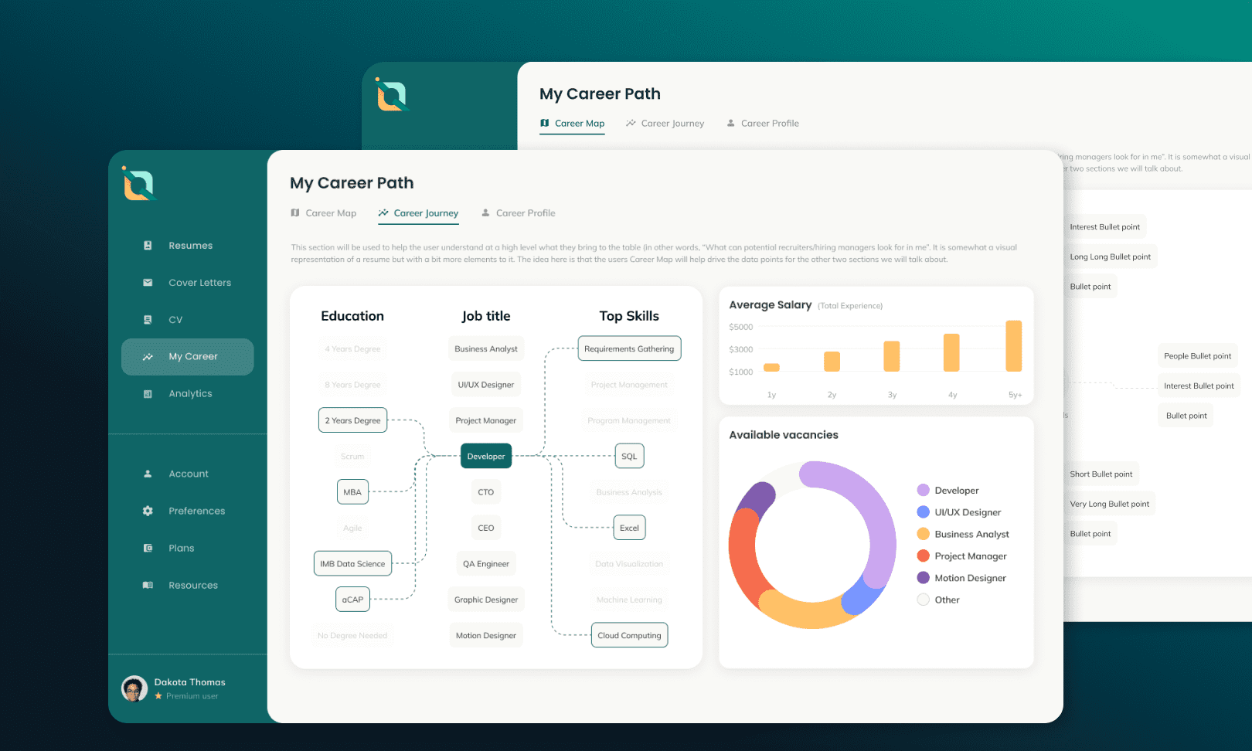1252x751 pixels.
Task: Select the 2 Years Degree education node
Action: point(352,421)
